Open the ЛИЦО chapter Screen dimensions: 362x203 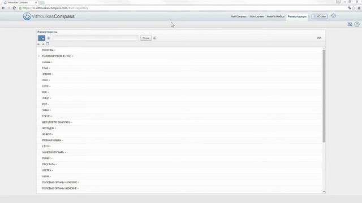coord(46,98)
